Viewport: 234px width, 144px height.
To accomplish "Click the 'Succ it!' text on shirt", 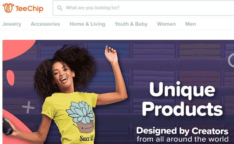I will [x=87, y=138].
